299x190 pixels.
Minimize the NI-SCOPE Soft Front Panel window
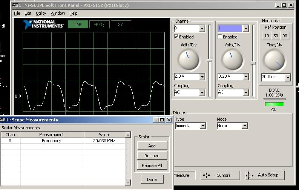click(278, 5)
